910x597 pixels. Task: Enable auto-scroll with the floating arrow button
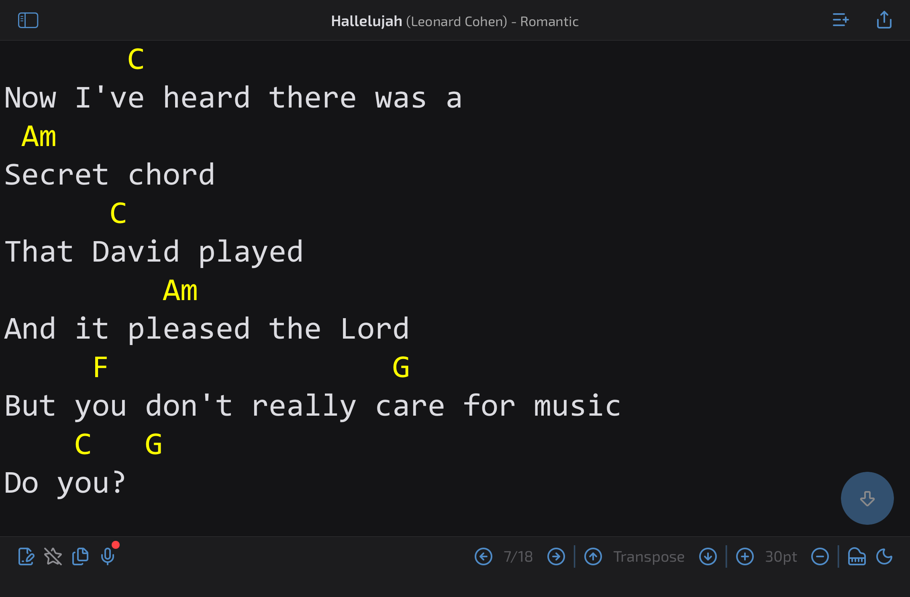pos(867,498)
